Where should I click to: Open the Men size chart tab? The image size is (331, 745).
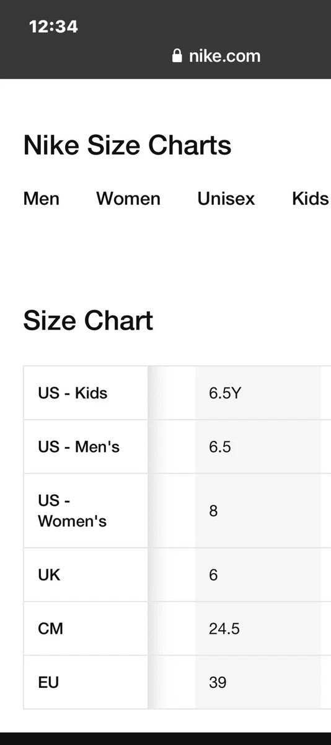pyautogui.click(x=42, y=199)
